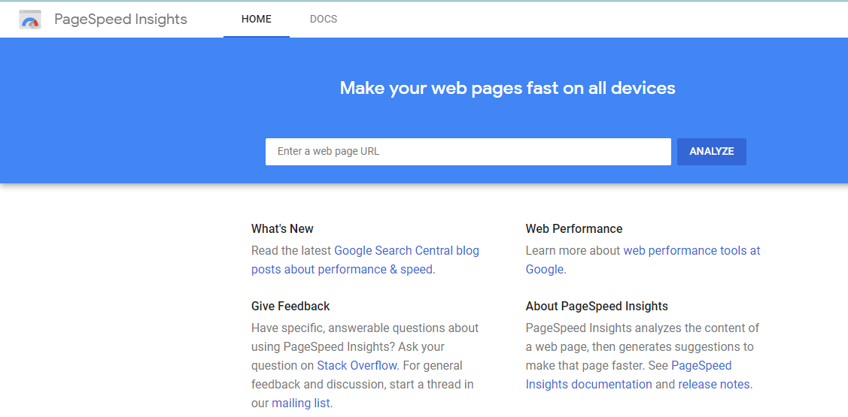Click the PageSpeed Insights speedometer logo
This screenshot has height=417, width=848.
coord(30,20)
